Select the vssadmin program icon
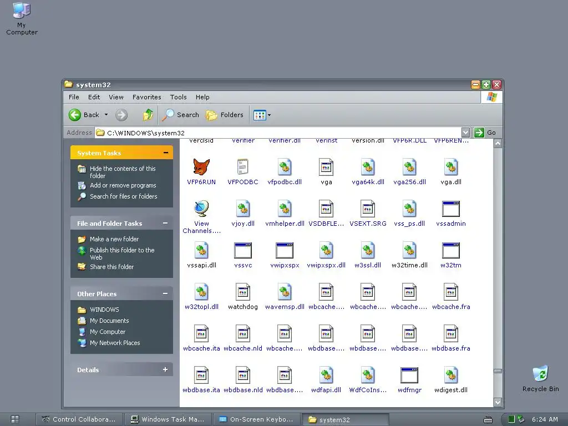The image size is (568, 426). point(451,209)
